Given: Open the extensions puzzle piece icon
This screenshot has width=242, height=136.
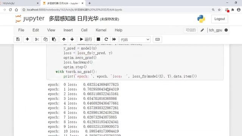Looking at the screenshot, I should (x=233, y=10).
